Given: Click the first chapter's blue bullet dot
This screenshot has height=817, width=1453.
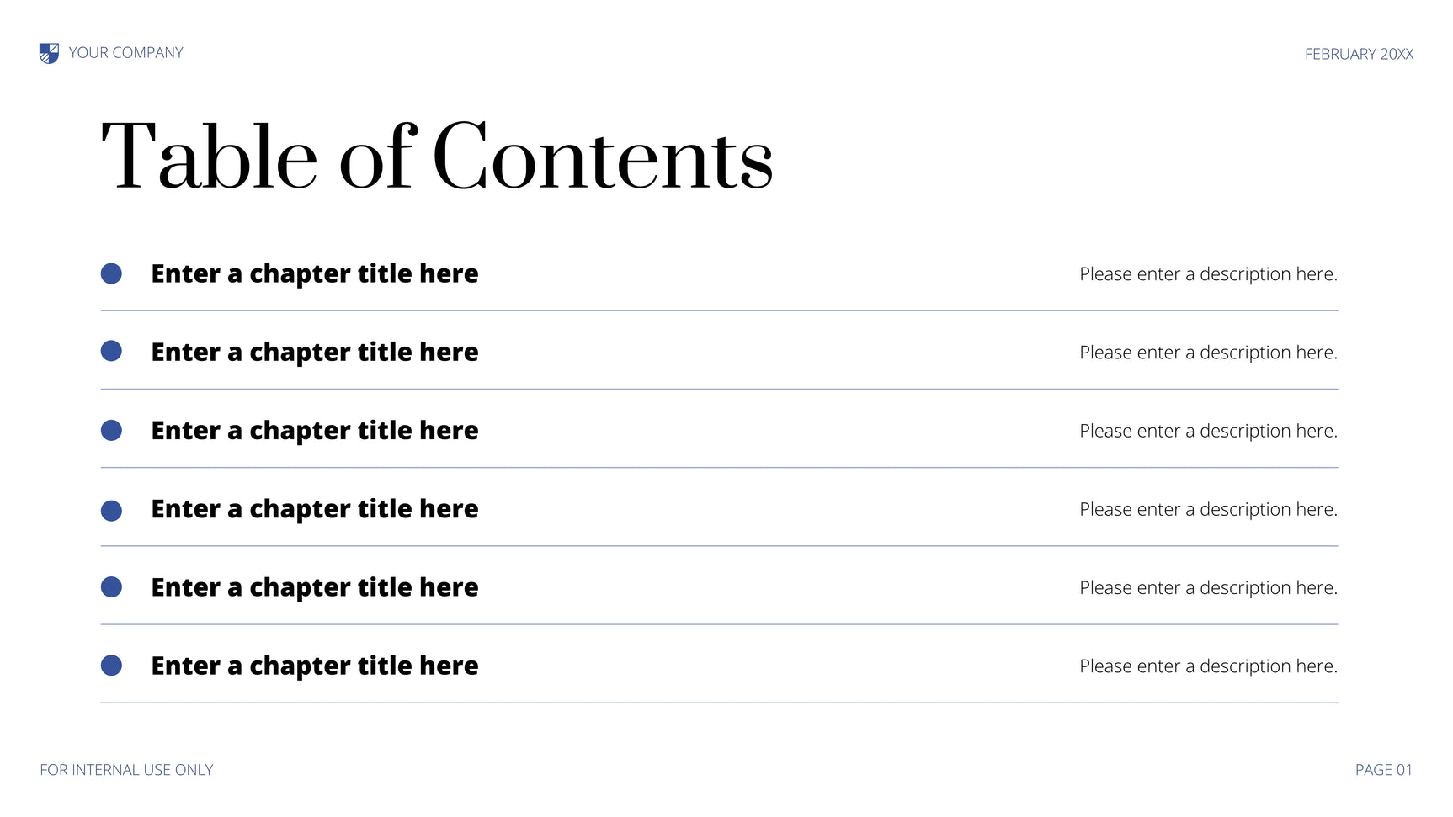Looking at the screenshot, I should 111,273.
